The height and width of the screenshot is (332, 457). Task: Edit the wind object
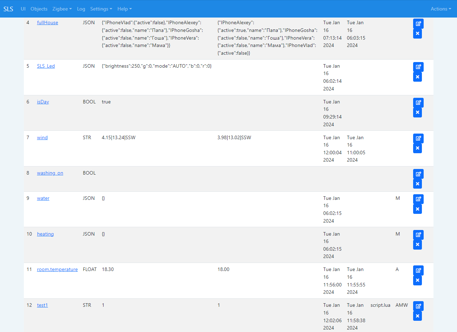click(x=418, y=138)
